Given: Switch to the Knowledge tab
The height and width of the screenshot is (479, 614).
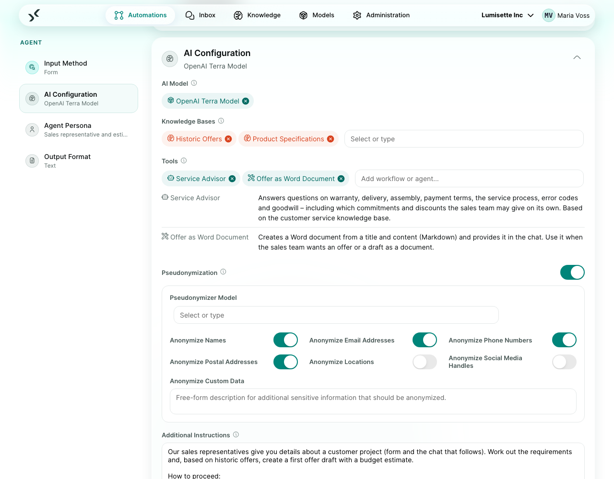Looking at the screenshot, I should (257, 15).
